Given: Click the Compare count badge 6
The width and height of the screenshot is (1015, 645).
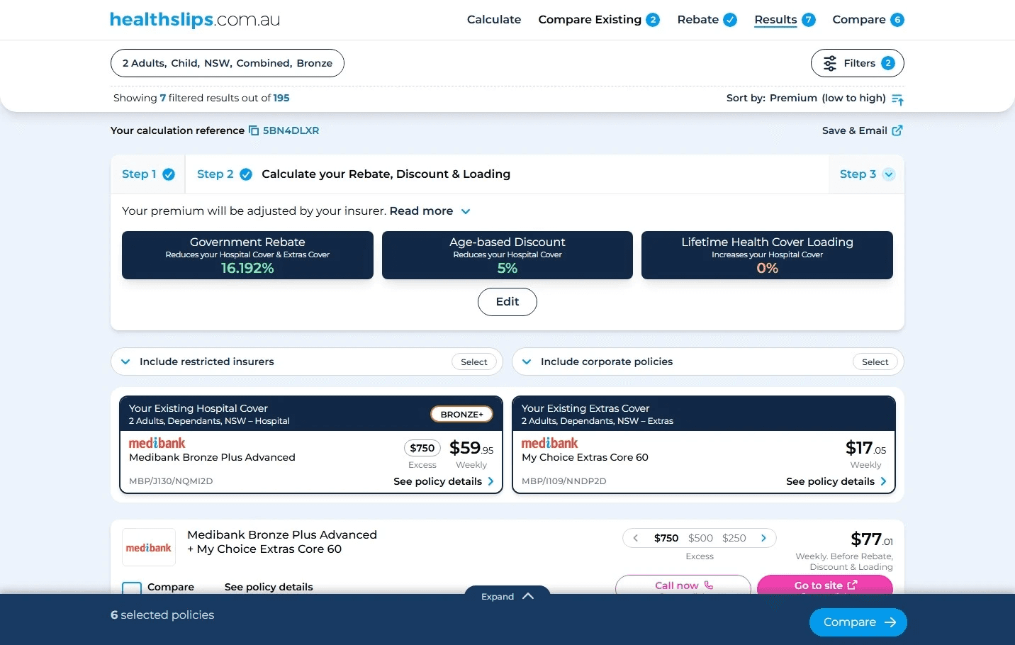Looking at the screenshot, I should click(897, 20).
